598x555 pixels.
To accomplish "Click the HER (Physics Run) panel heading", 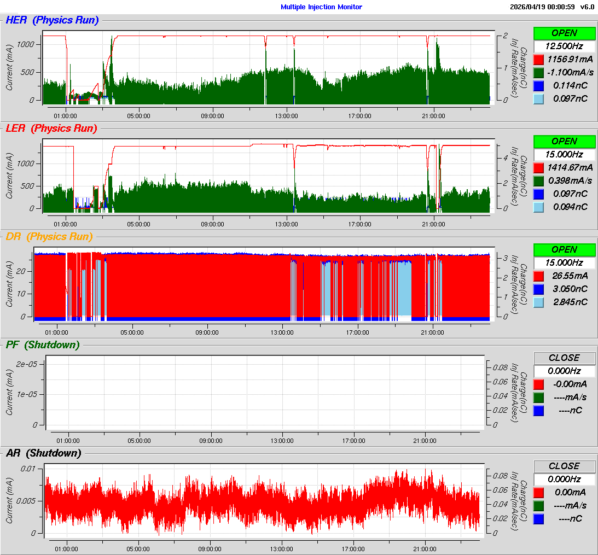I will [x=52, y=20].
